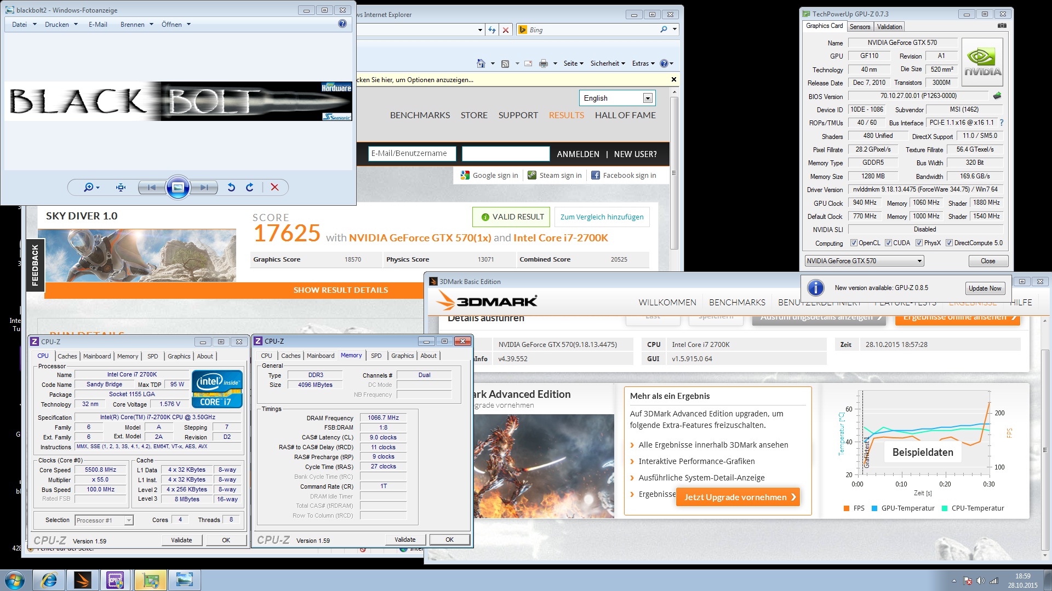Screen dimensions: 1052x591
Task: Click the fit-to-window icon in Fotoanzeige
Action: (121, 188)
